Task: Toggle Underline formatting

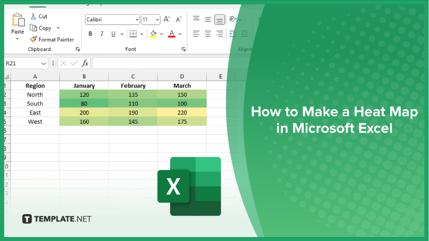Action: tap(113, 34)
